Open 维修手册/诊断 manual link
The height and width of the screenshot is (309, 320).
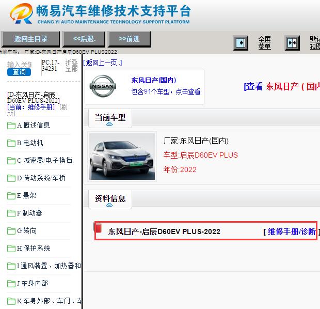[292, 231]
